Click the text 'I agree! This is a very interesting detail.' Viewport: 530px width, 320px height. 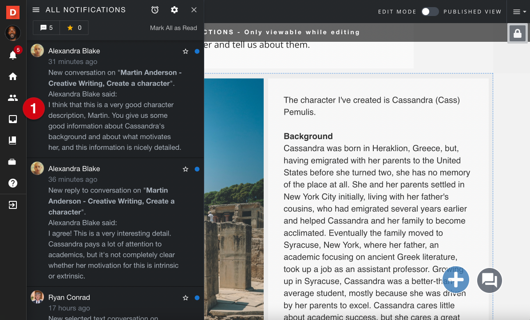[x=110, y=233]
